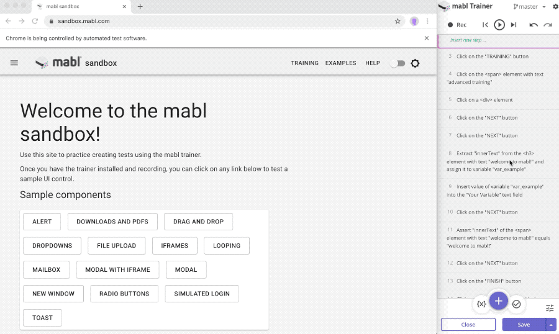
Task: Redo the trainer action
Action: click(548, 25)
